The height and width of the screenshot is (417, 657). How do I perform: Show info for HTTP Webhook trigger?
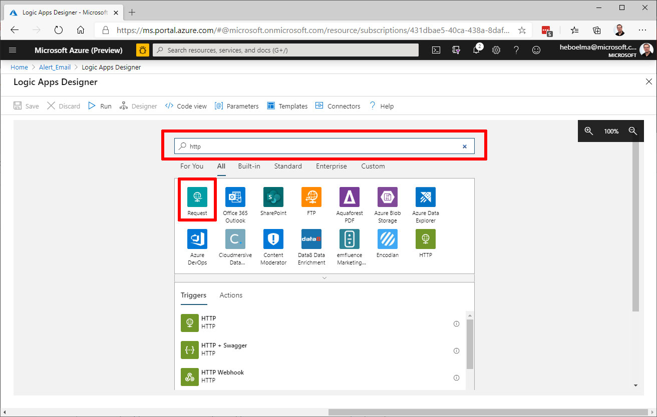pos(456,378)
